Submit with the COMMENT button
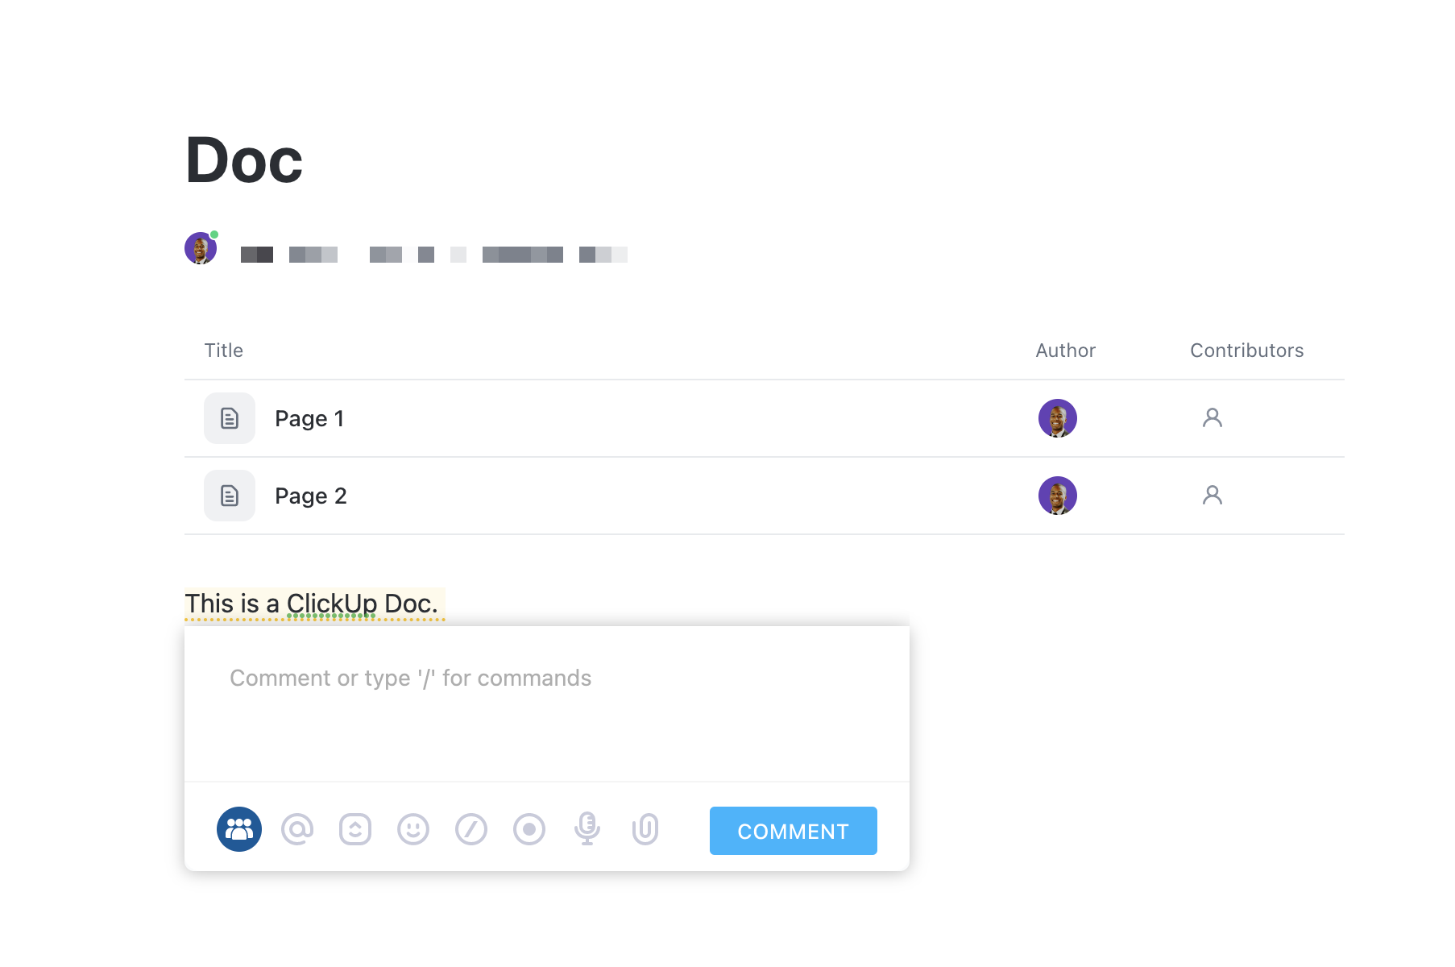 click(793, 831)
